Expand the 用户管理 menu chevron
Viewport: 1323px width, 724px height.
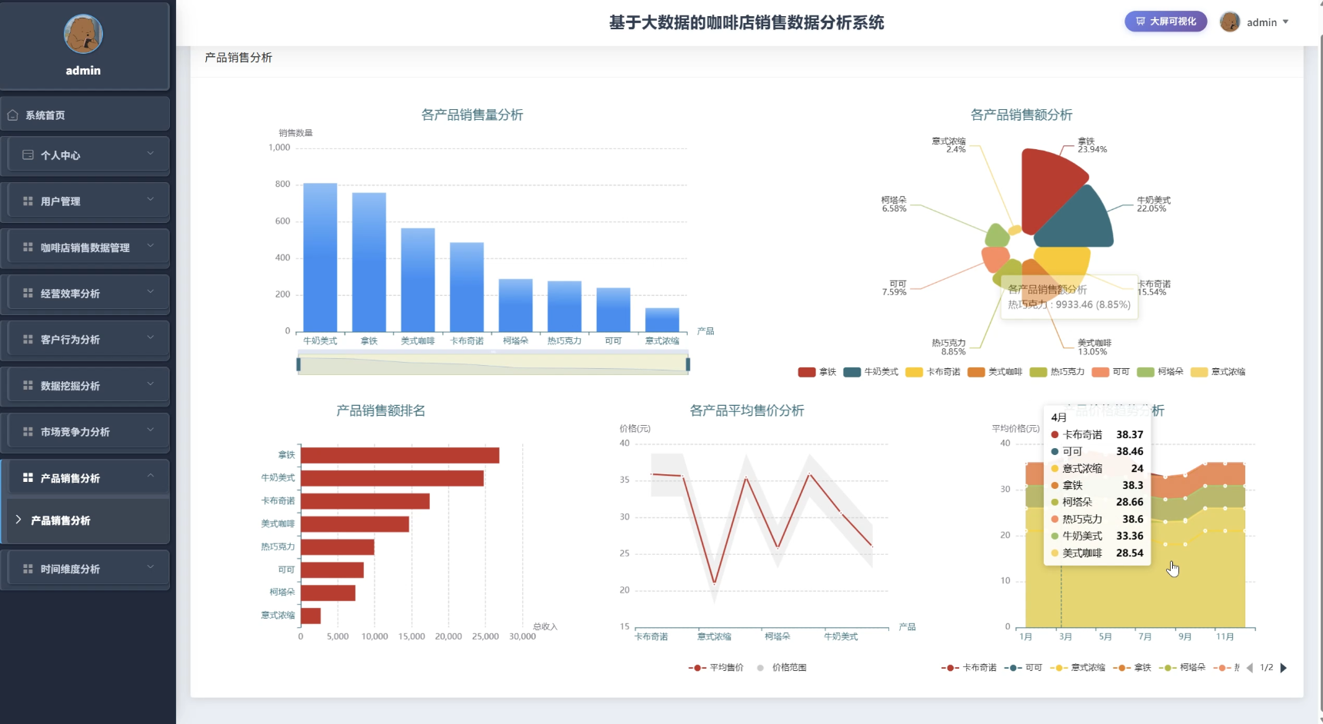tap(151, 200)
